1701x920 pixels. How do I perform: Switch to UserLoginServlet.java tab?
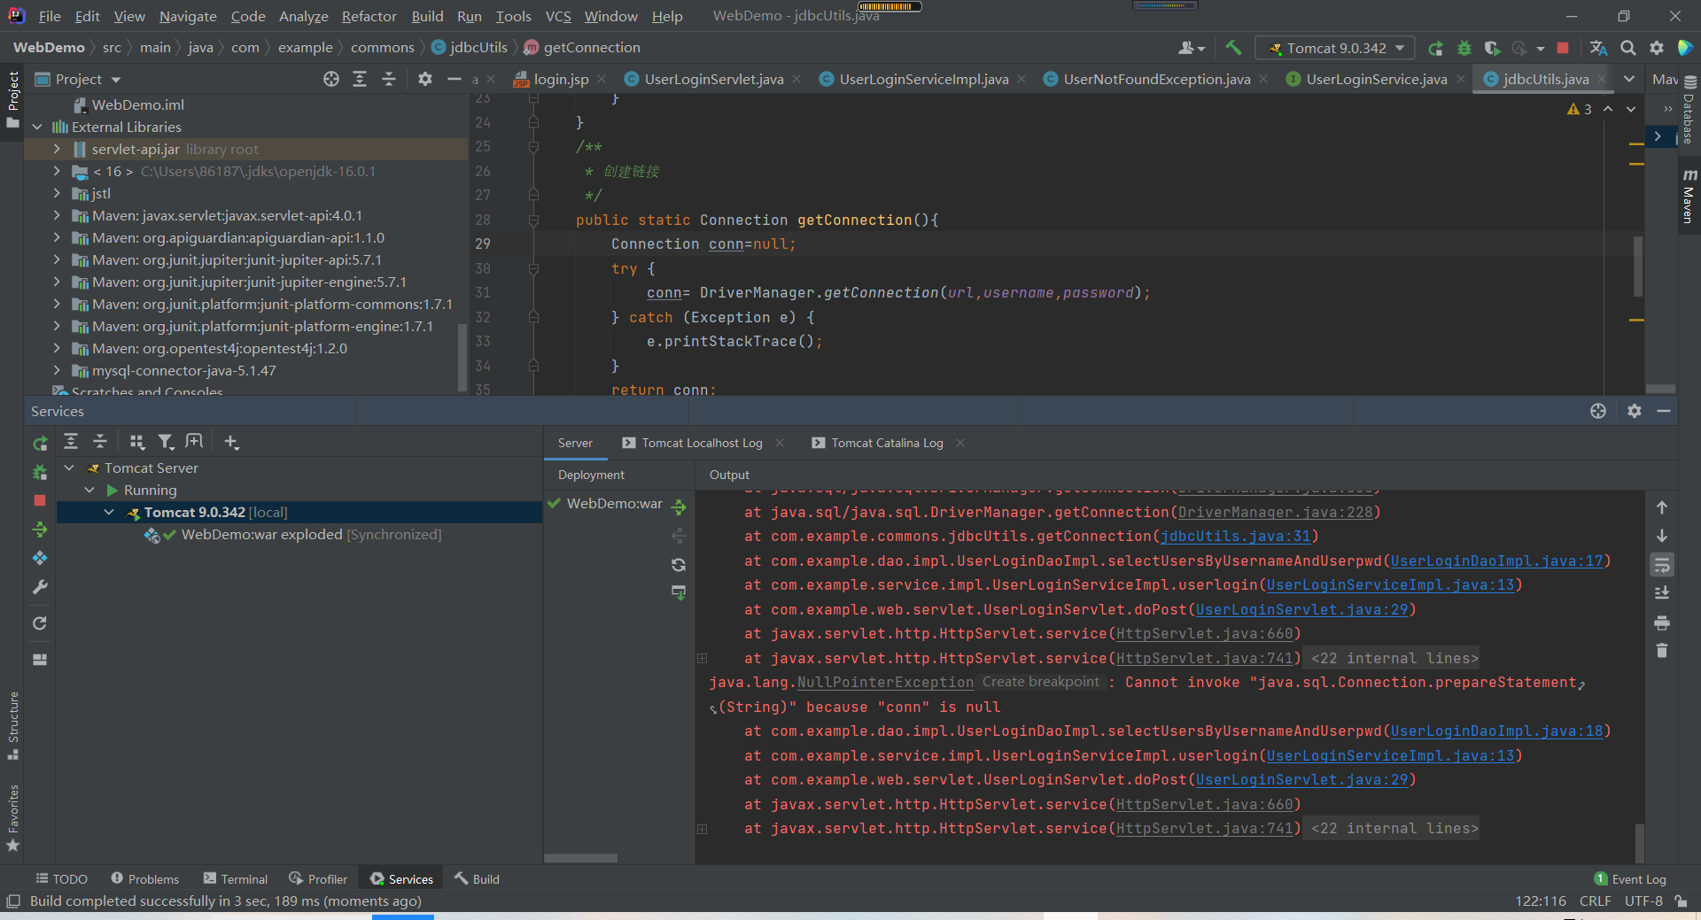tap(713, 79)
